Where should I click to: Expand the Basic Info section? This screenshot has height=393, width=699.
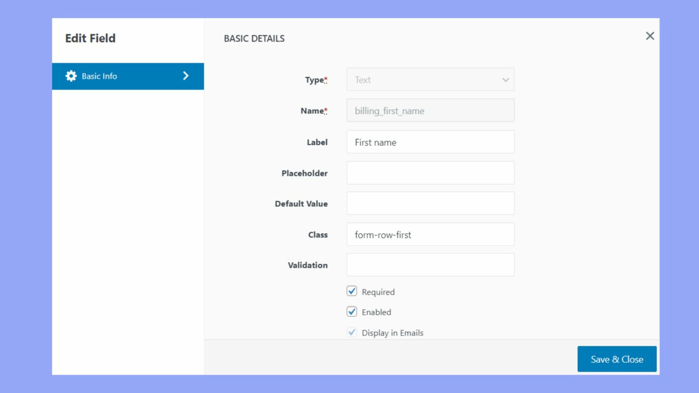128,76
